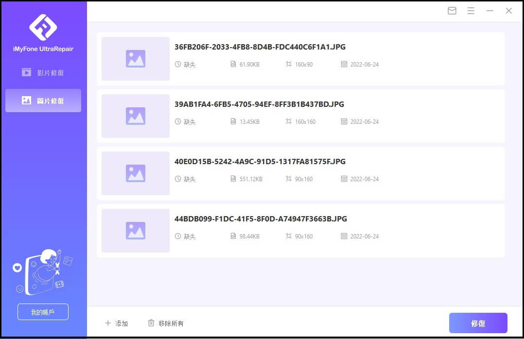Click the file size icon beside 13.45KB

(233, 121)
